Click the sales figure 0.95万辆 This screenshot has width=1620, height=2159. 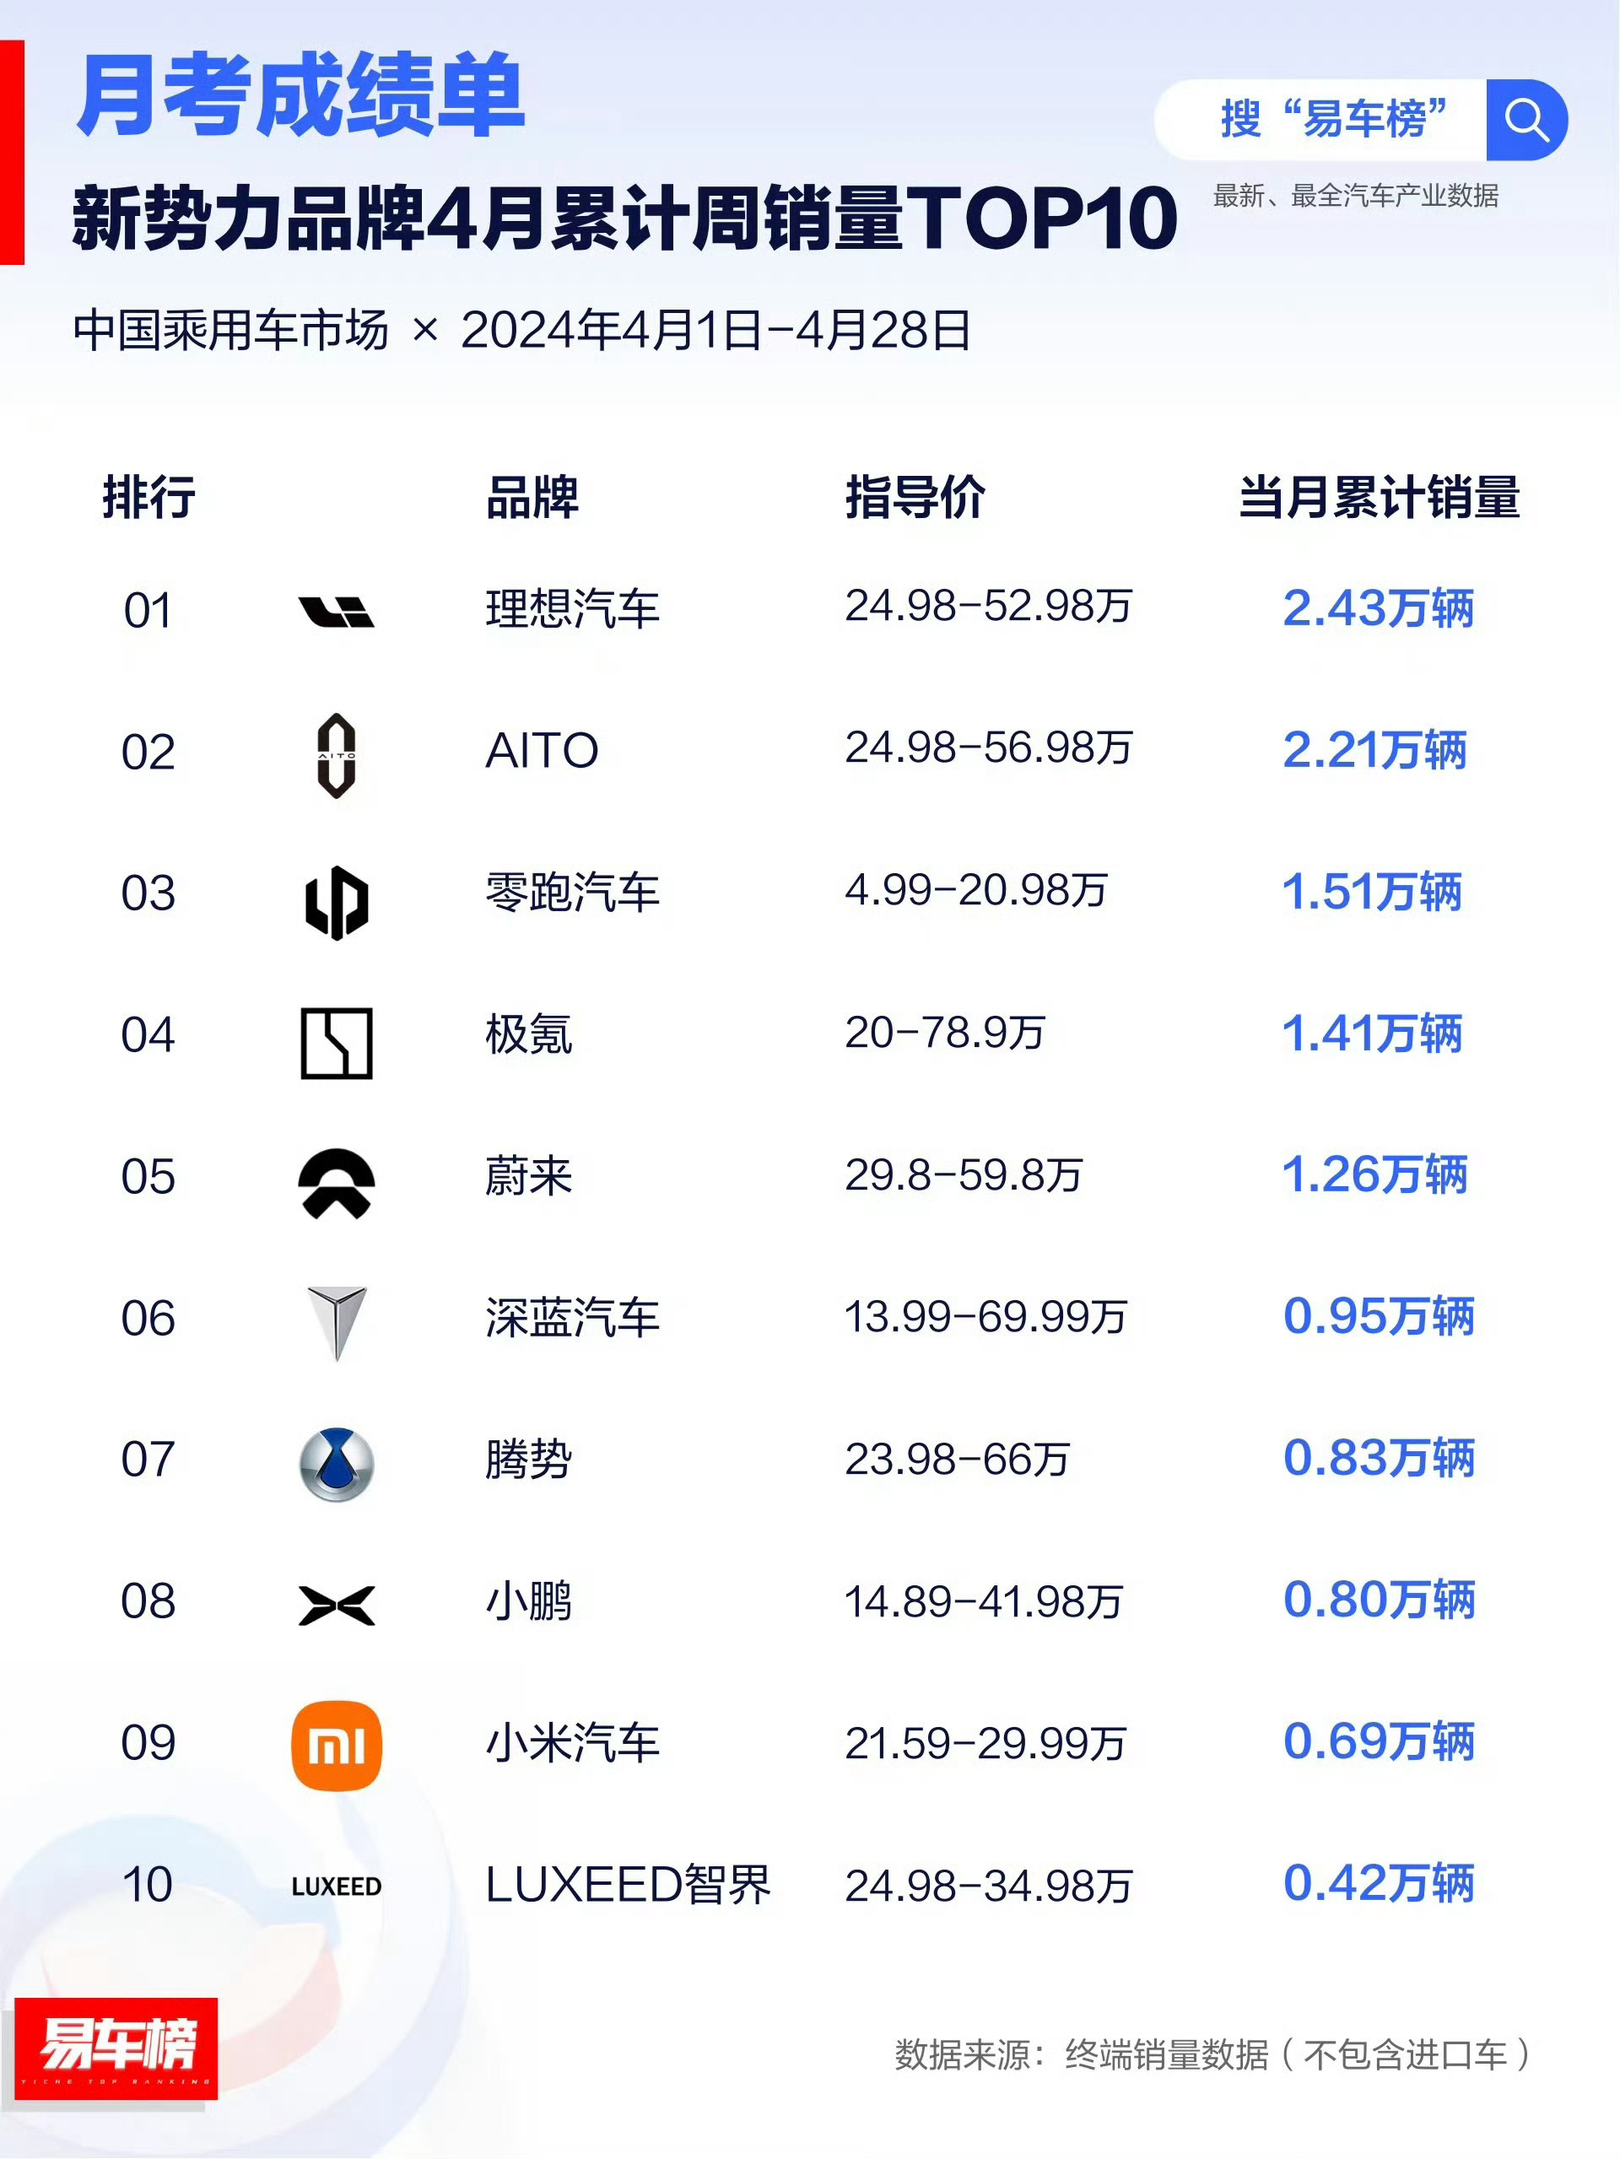coord(1379,1315)
